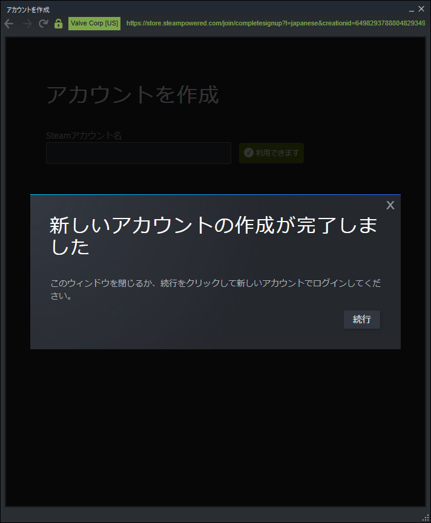Click the 新しいアカウントの作成が完了しました heading
The width and height of the screenshot is (431, 523).
coord(214,235)
